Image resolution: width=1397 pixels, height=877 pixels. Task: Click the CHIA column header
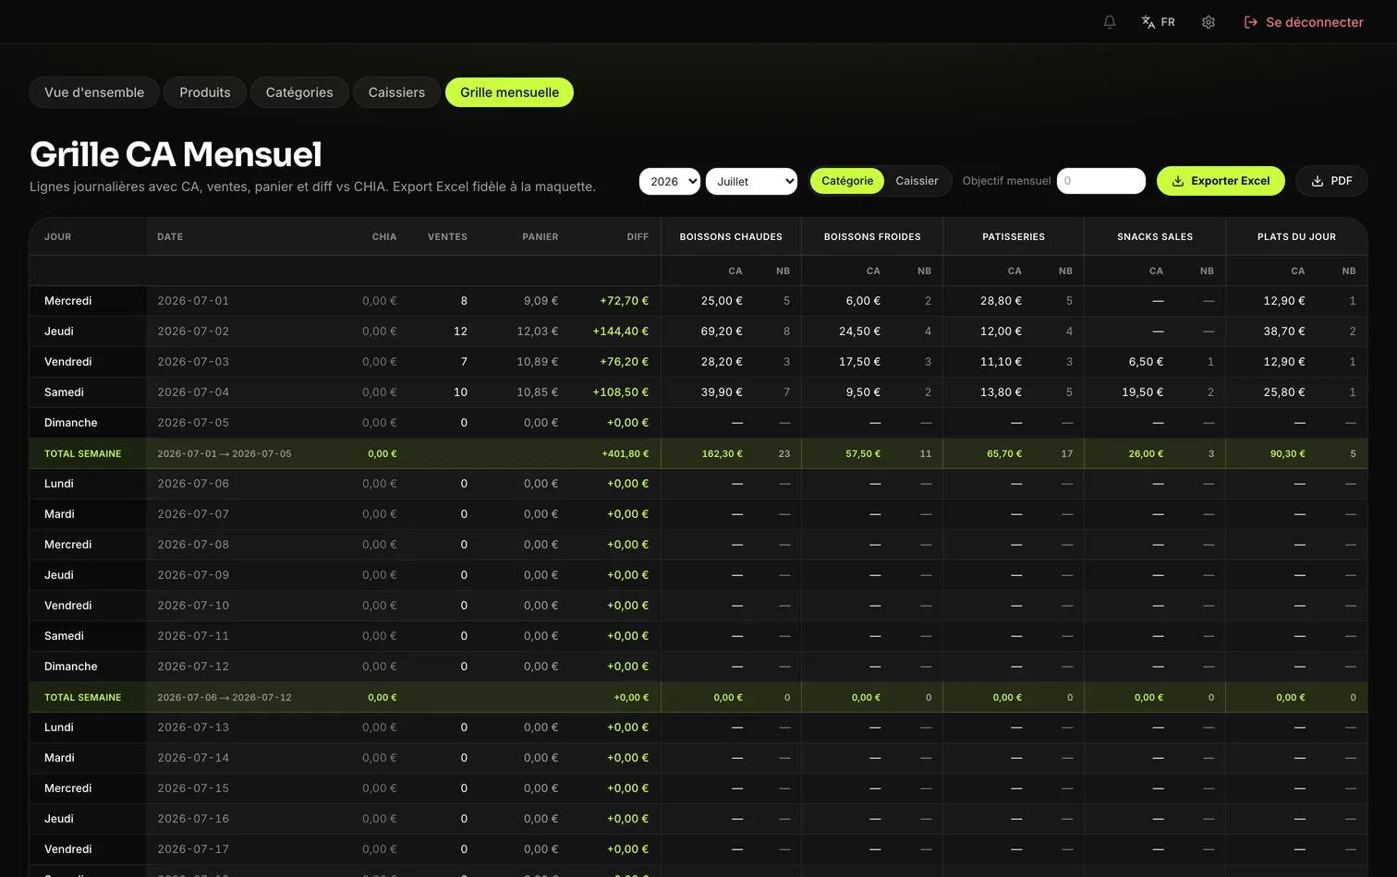pyautogui.click(x=384, y=237)
